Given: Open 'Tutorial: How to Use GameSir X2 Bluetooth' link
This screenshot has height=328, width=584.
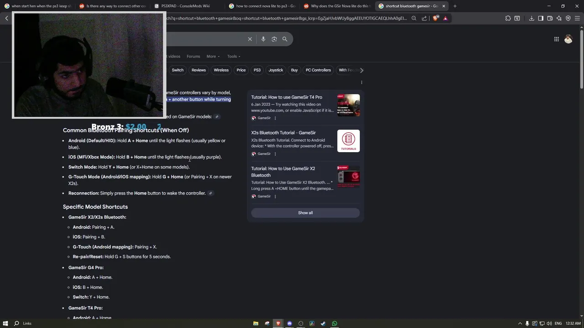Looking at the screenshot, I should [283, 172].
